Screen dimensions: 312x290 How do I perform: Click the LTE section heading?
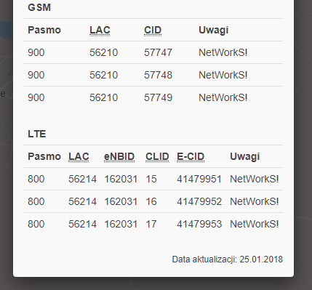click(37, 134)
